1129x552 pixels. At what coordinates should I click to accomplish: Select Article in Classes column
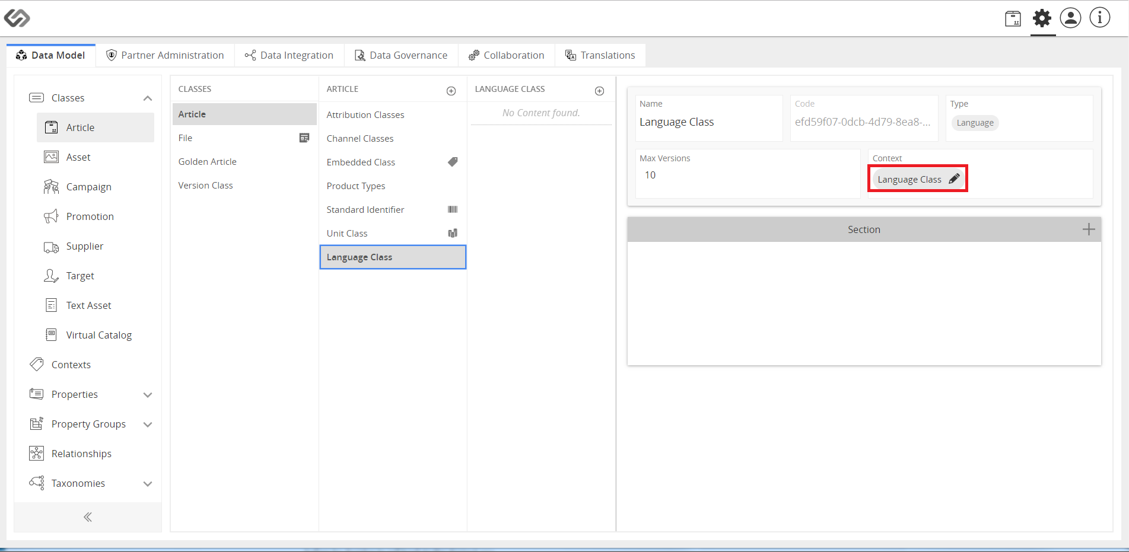pyautogui.click(x=244, y=114)
